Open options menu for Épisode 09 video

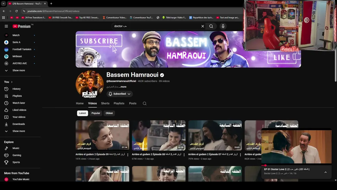pos(128,155)
